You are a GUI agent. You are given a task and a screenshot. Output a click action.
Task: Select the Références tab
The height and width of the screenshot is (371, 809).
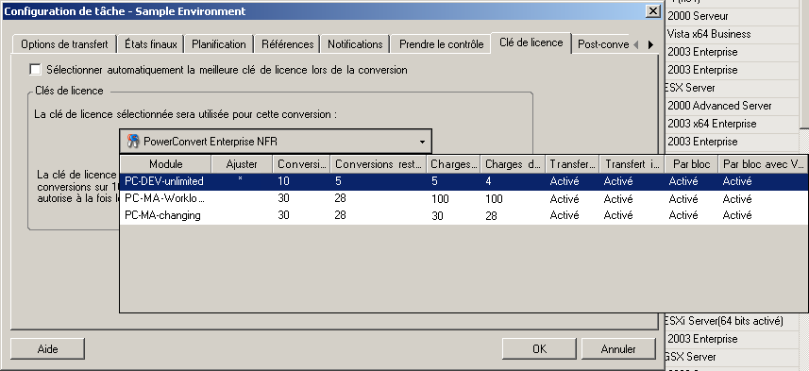pos(287,44)
